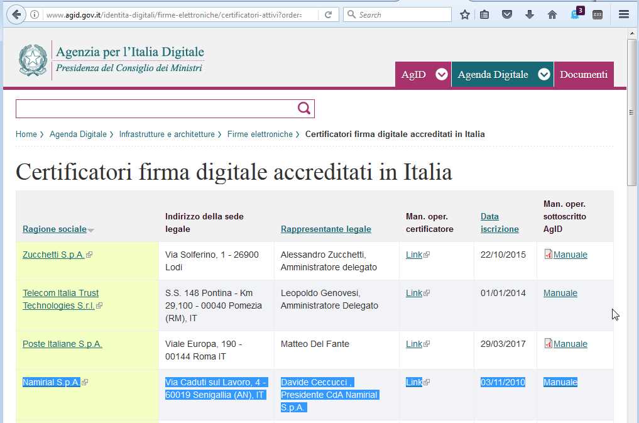
Task: Open Poste Italiane S.p.A. link
Action: pos(62,344)
